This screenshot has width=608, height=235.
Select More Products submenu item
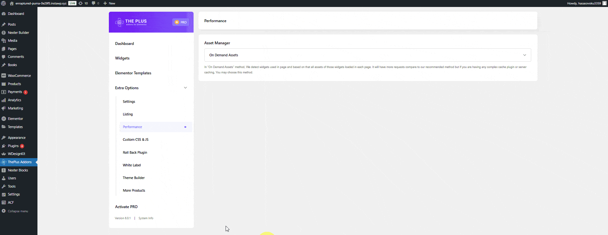coord(134,190)
